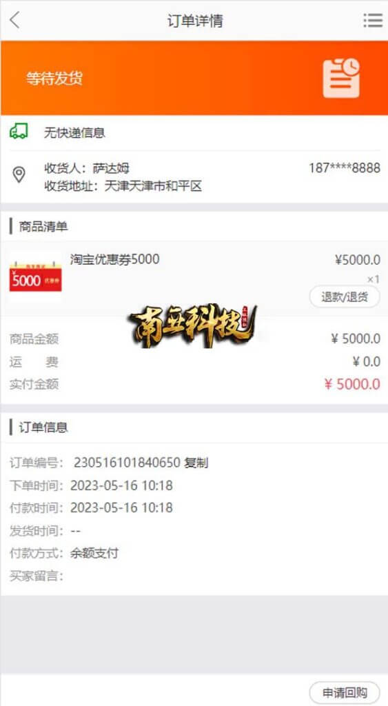The image size is (388, 706).
Task: Click the red 实付金额 ¥5000.0 total
Action: [352, 384]
